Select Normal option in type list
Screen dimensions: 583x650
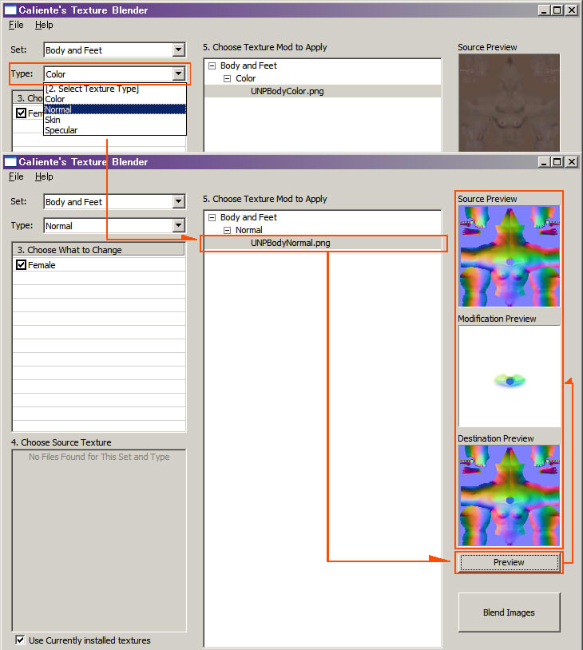coord(115,109)
